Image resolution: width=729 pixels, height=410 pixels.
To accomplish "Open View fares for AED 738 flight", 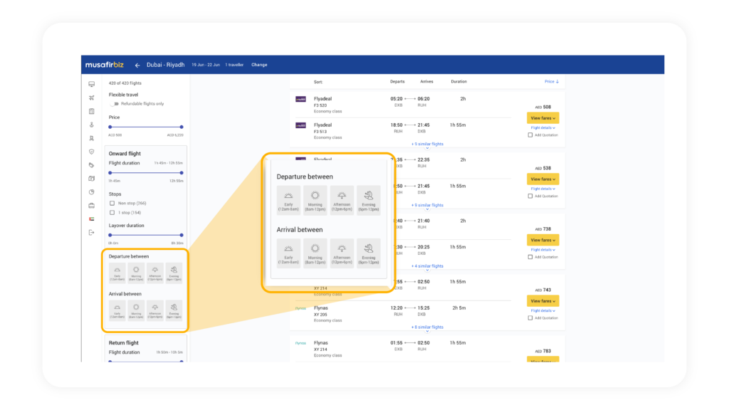I will [542, 240].
